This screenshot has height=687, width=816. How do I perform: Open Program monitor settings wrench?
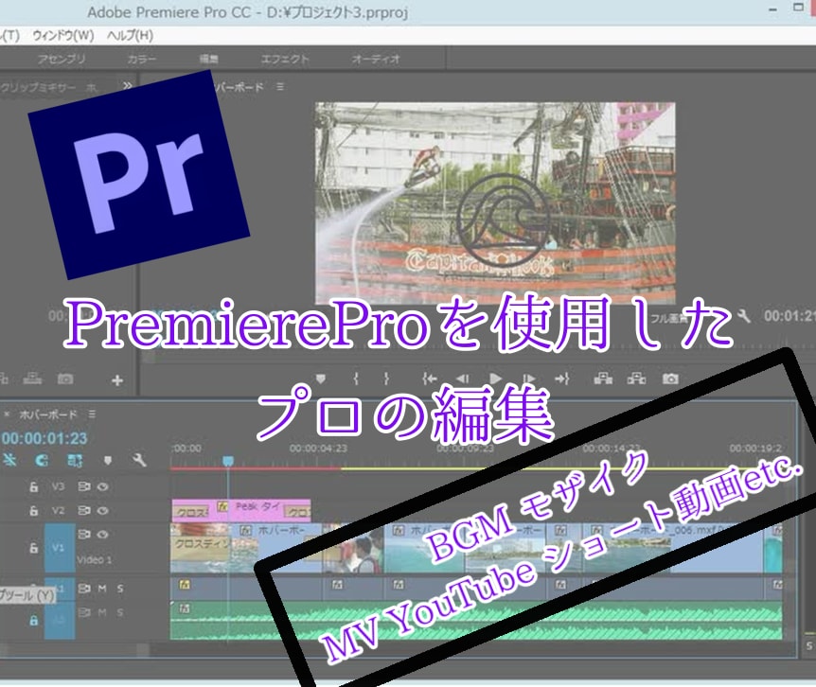coord(744,316)
